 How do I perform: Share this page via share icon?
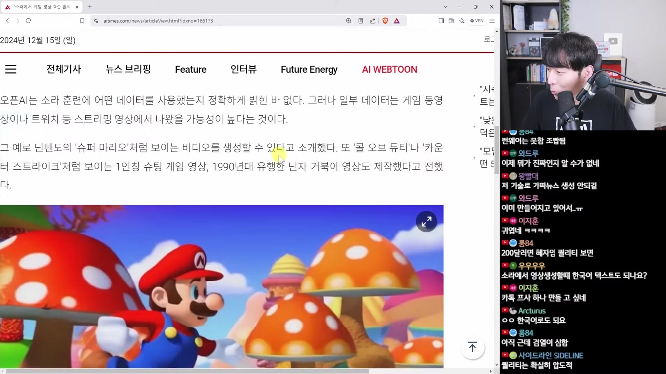(x=373, y=21)
